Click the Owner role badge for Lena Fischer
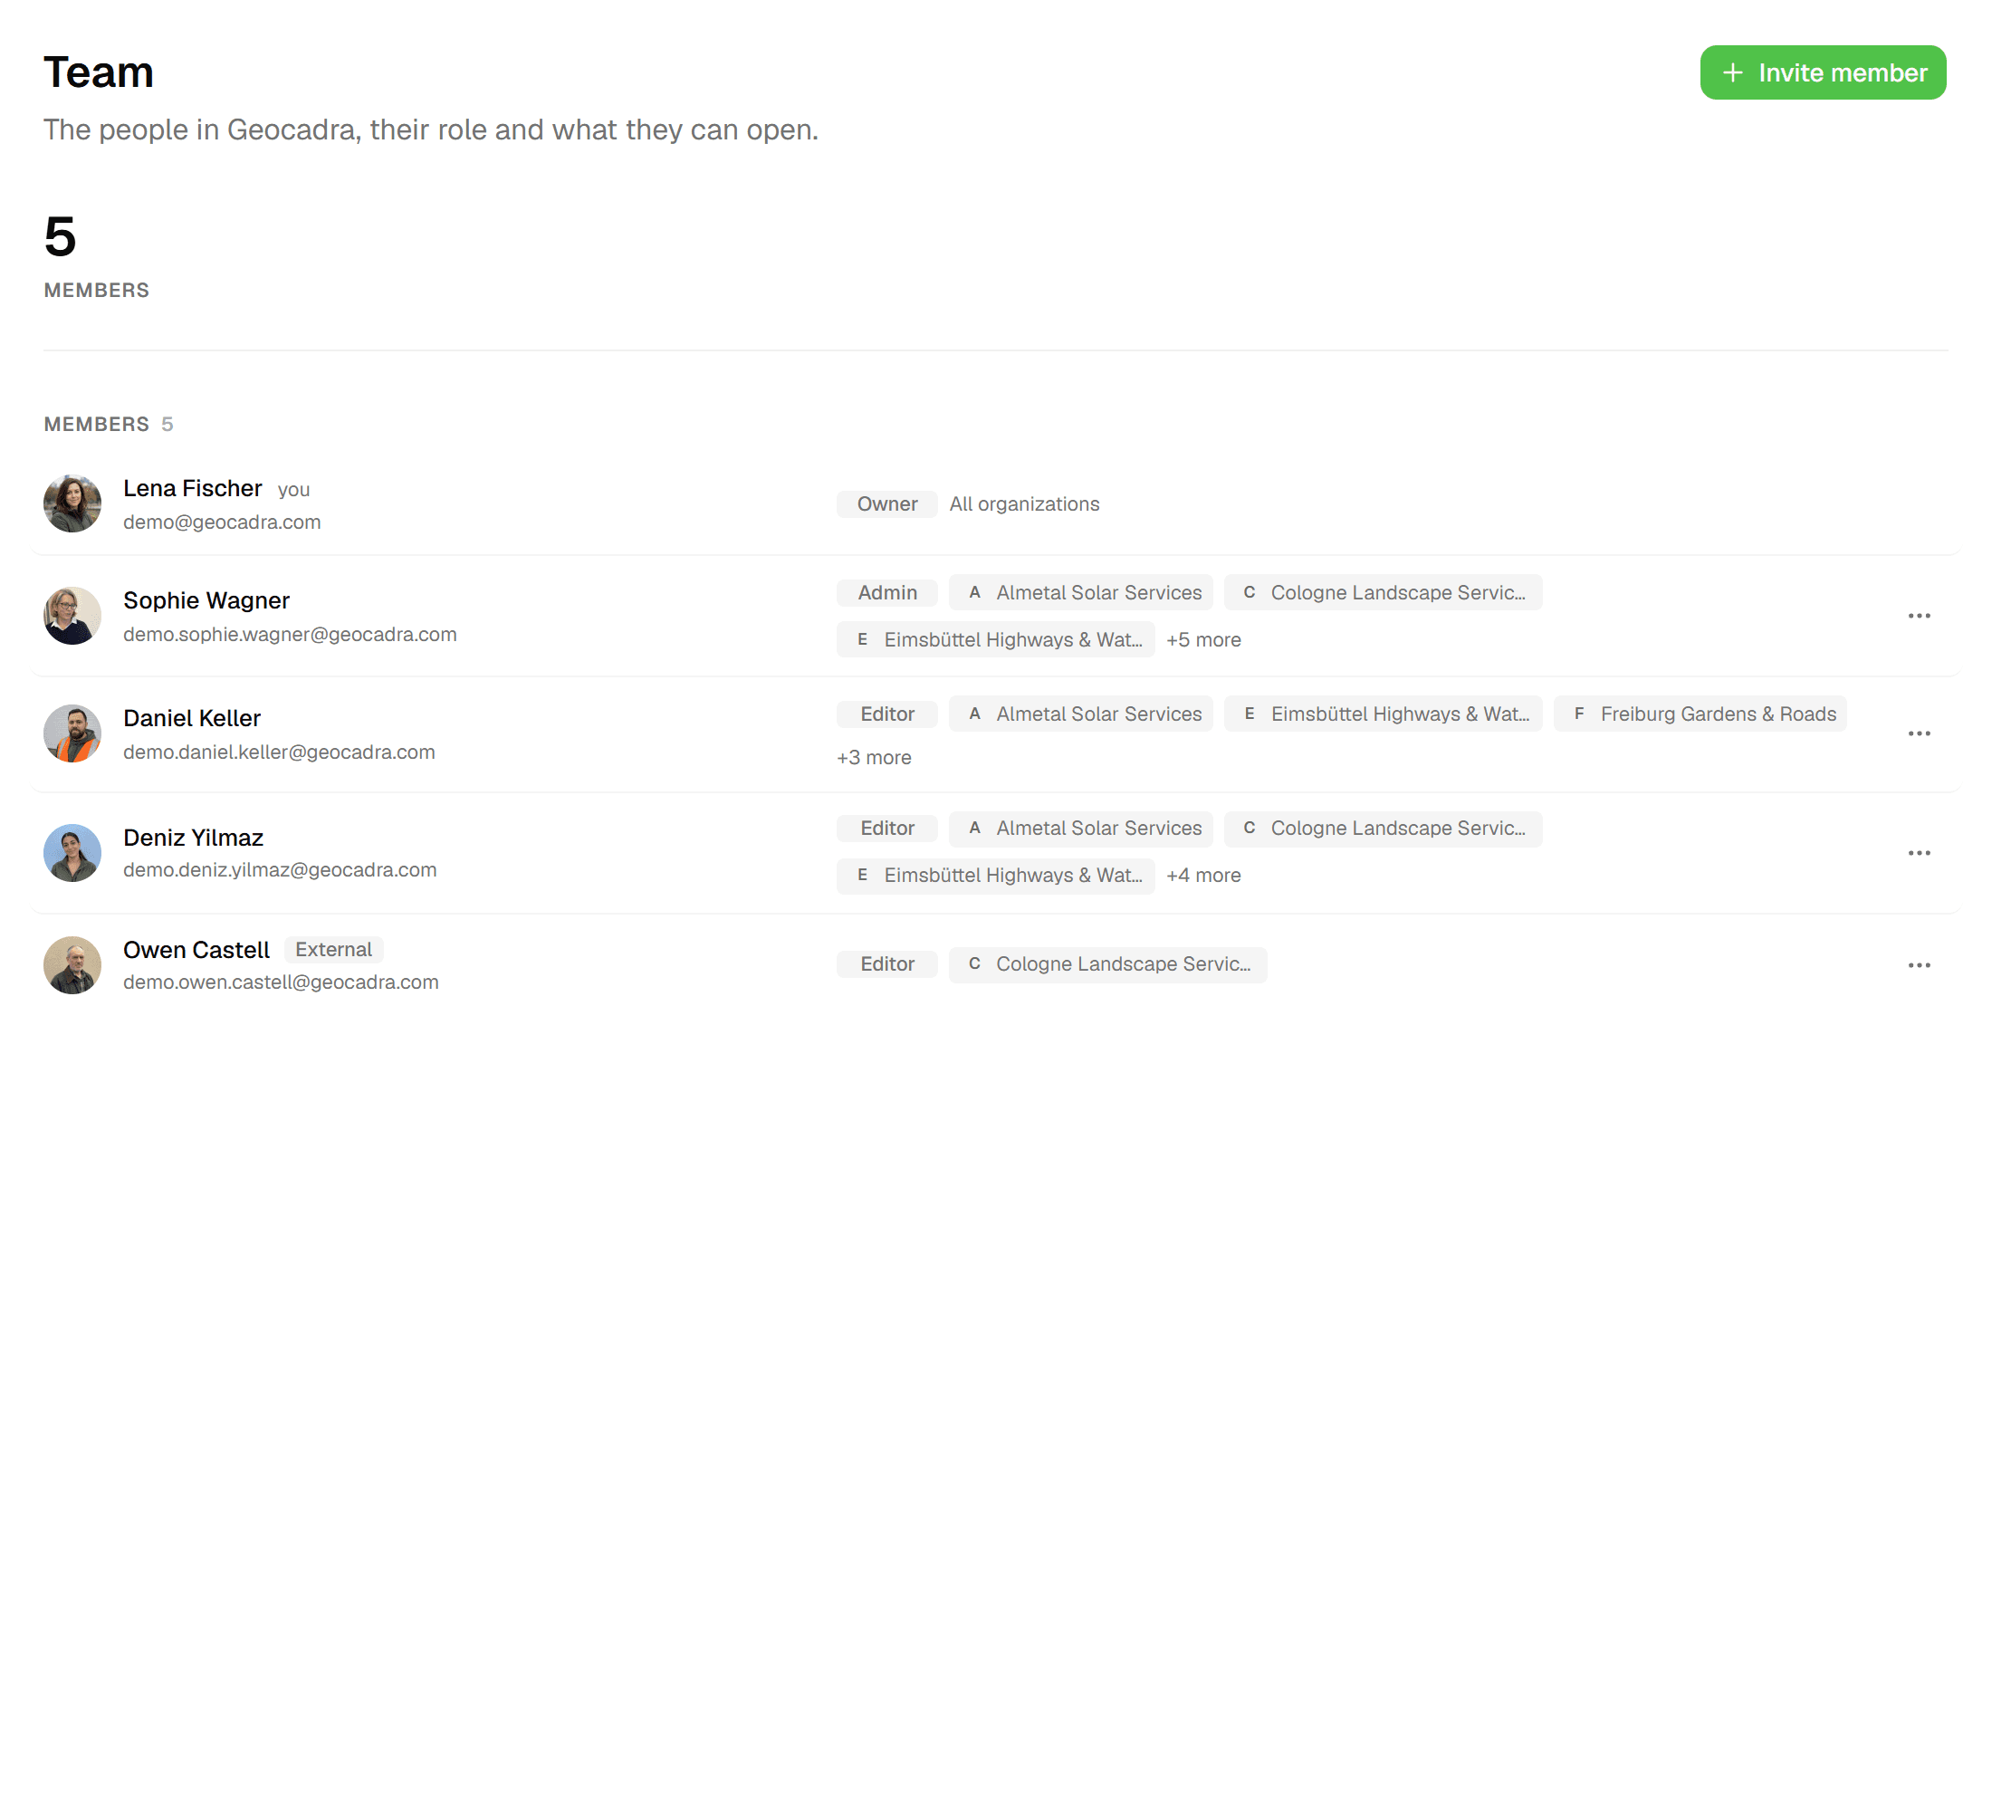Screen dimensions: 1992x1811 tap(886, 503)
